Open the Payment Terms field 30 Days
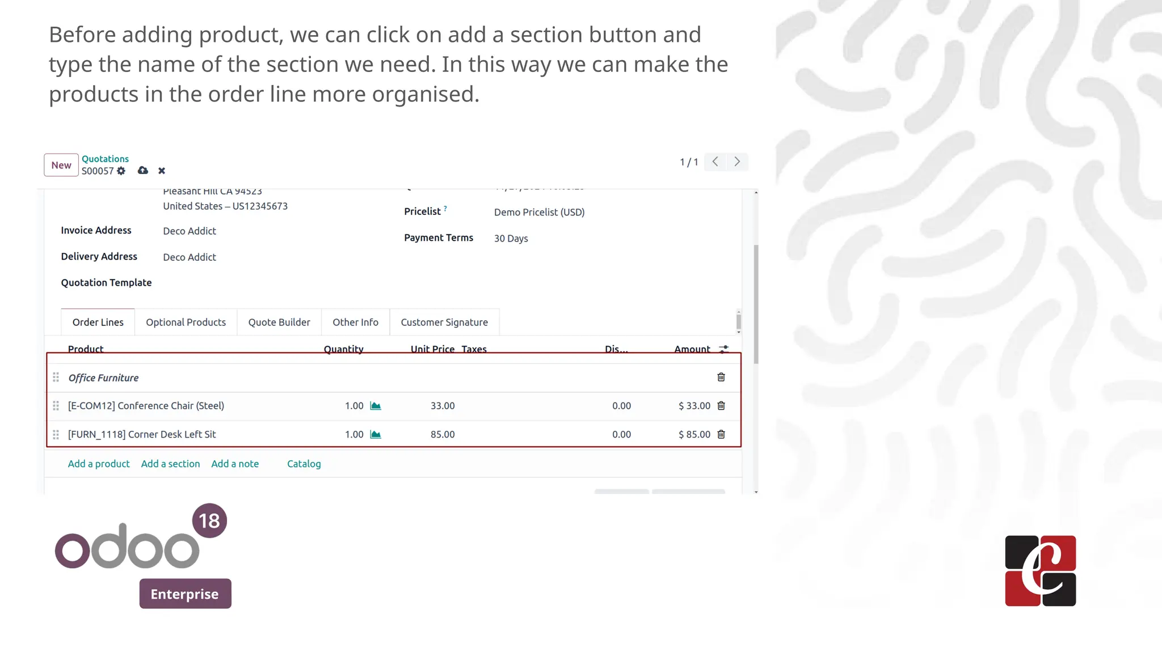1162x653 pixels. click(511, 238)
